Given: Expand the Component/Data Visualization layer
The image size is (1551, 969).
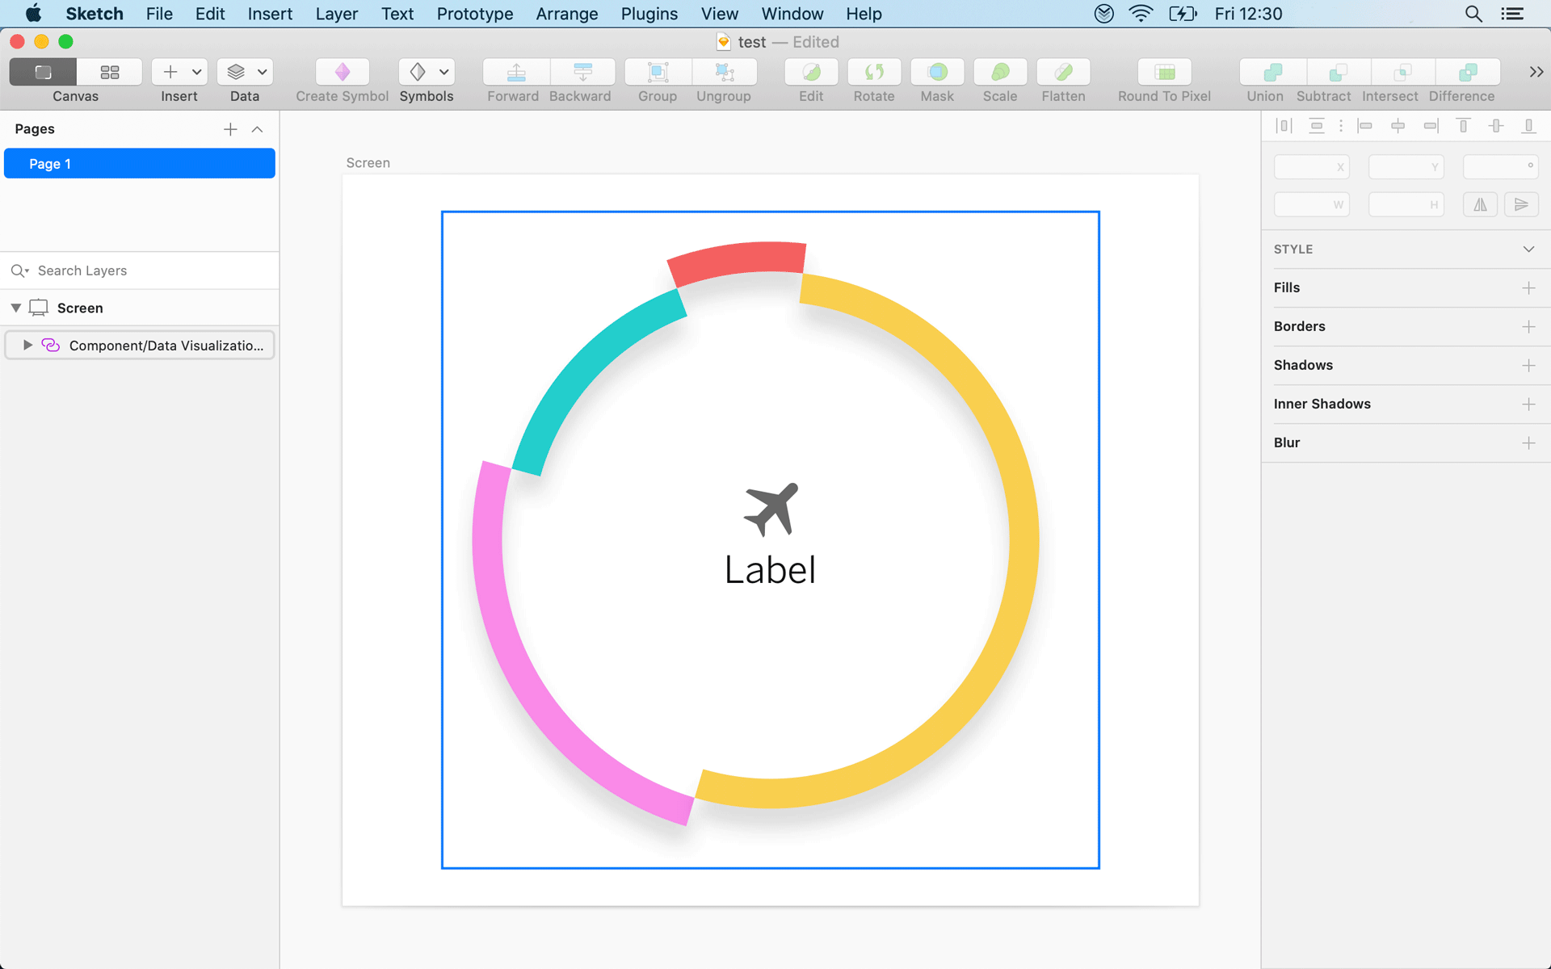Looking at the screenshot, I should pyautogui.click(x=27, y=345).
